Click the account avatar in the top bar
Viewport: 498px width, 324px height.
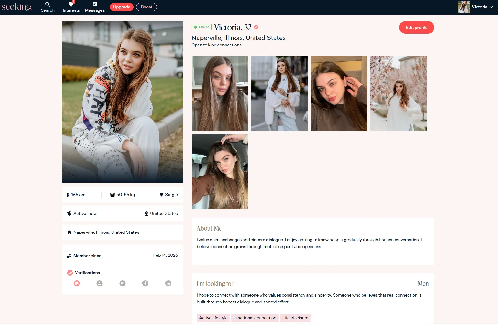click(x=464, y=7)
